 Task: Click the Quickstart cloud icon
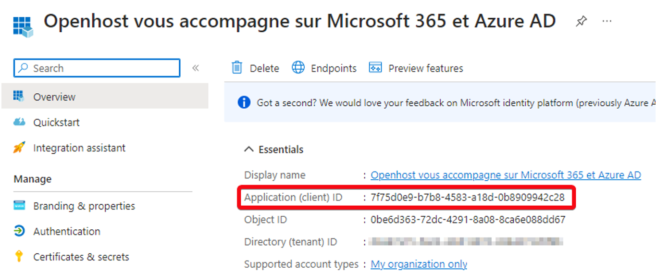click(19, 122)
